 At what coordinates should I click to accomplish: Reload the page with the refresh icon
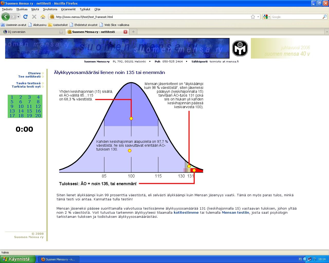click(25, 17)
